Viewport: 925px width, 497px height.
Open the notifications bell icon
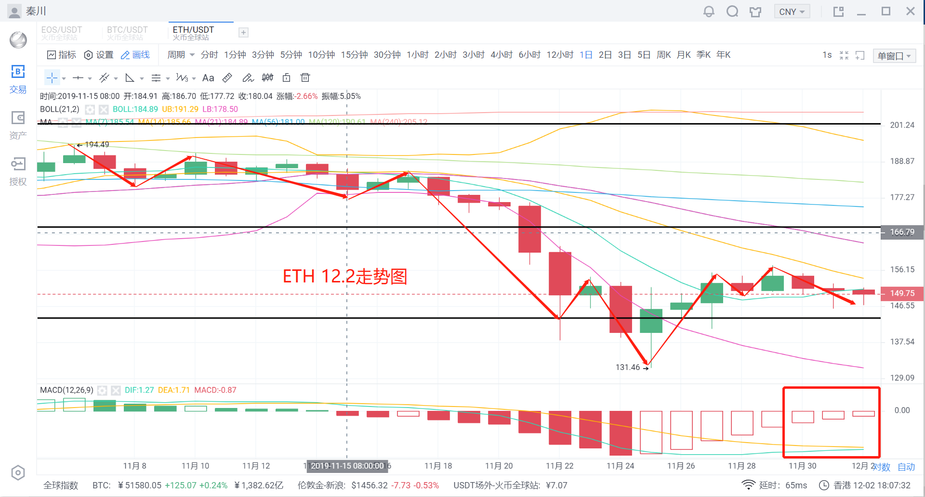point(709,12)
